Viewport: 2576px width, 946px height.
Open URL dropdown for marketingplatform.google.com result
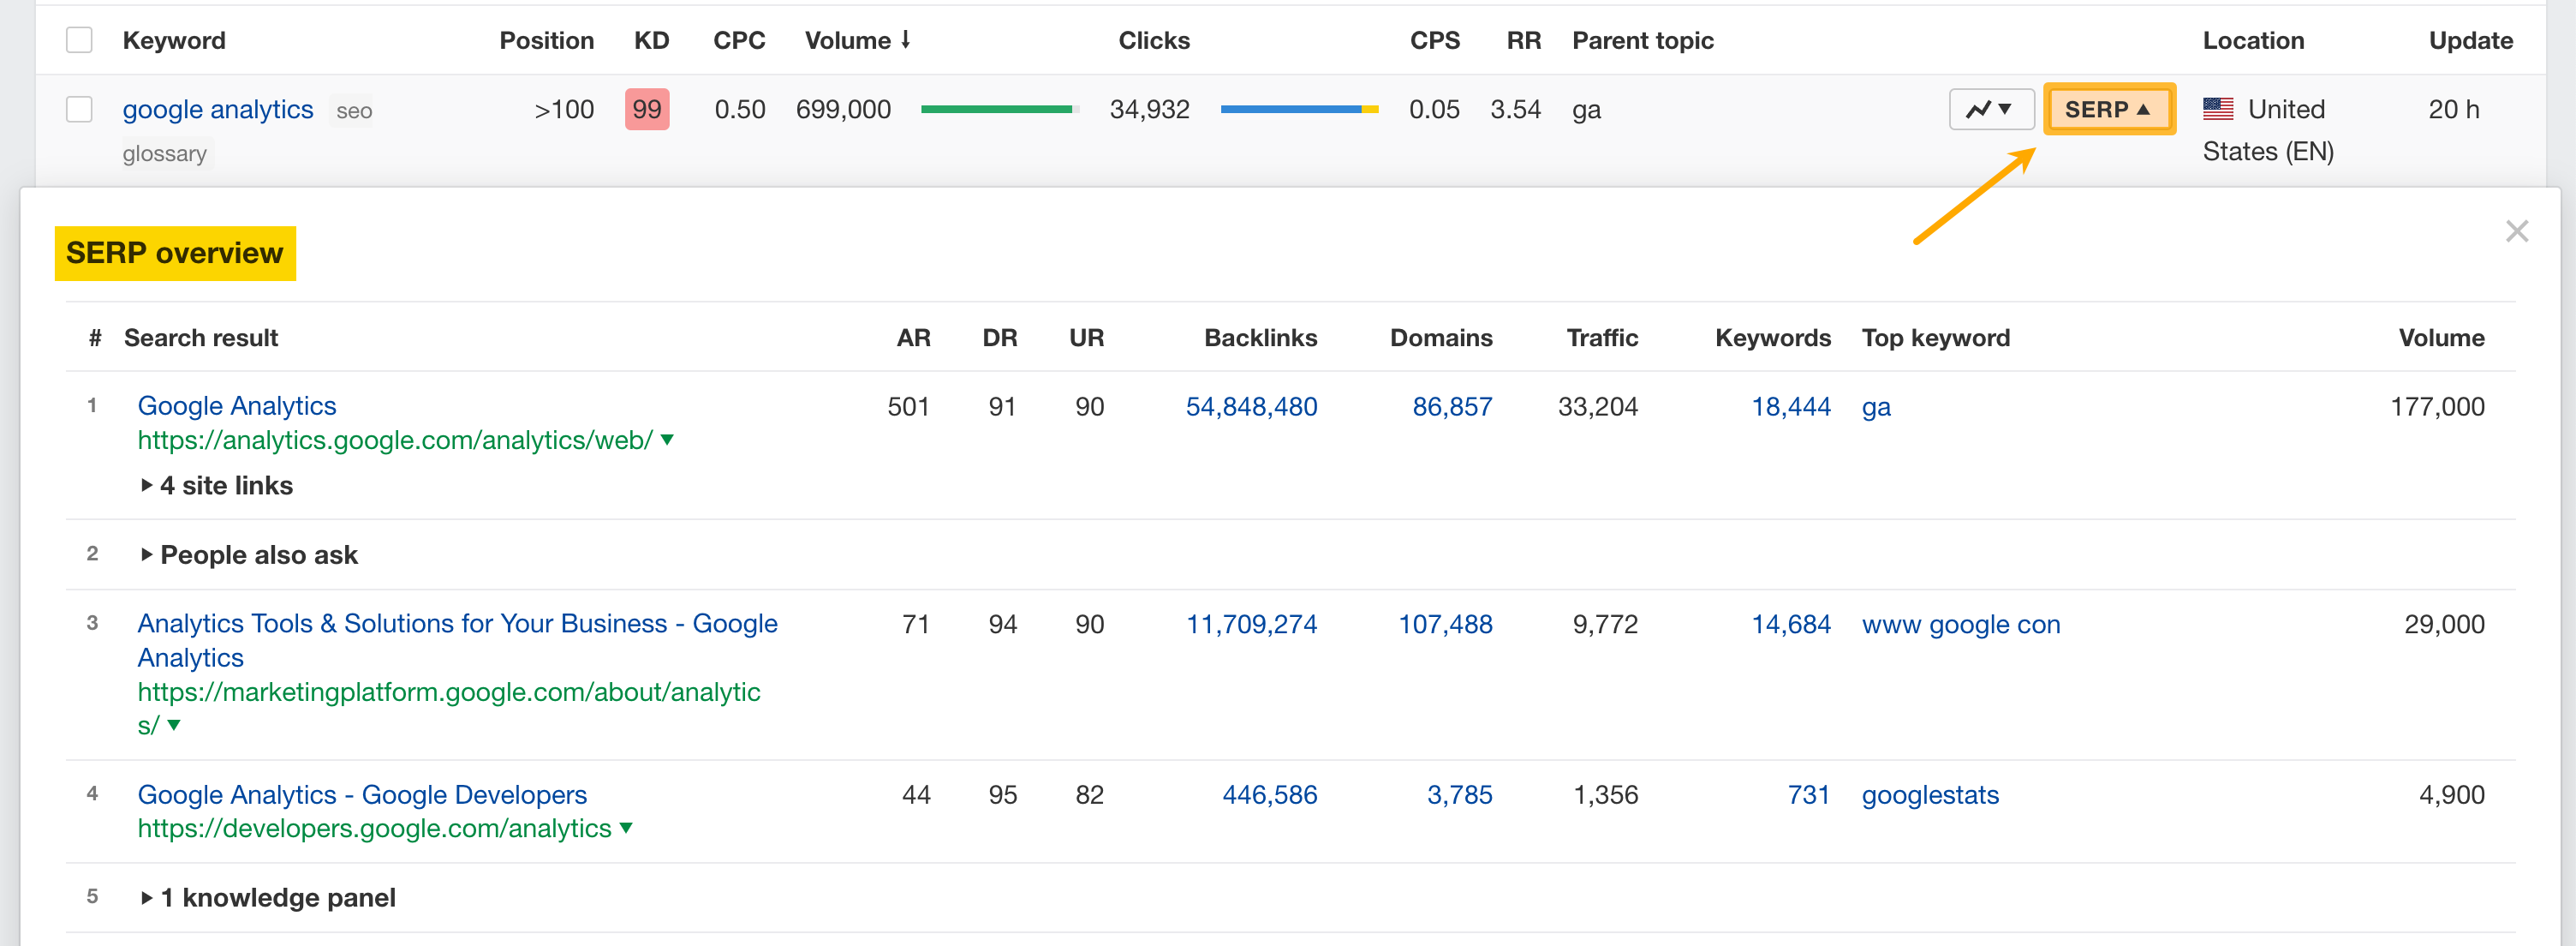click(x=174, y=725)
